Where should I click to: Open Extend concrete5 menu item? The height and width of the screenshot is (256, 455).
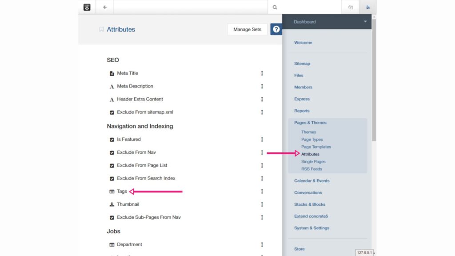coord(311,216)
